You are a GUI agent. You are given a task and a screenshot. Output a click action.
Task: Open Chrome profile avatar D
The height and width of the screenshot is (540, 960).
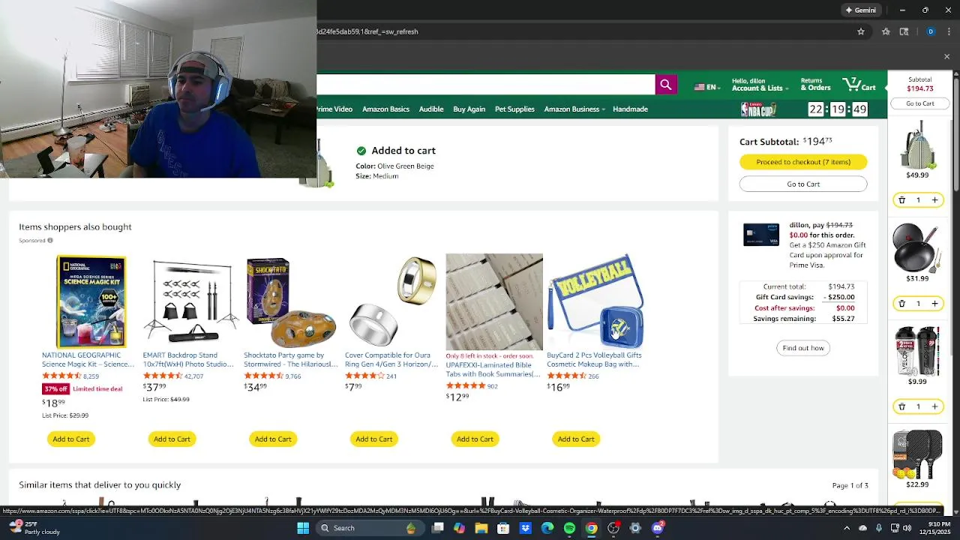[x=931, y=31]
